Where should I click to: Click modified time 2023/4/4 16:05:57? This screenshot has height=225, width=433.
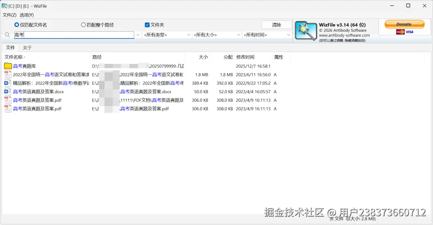[x=253, y=92]
